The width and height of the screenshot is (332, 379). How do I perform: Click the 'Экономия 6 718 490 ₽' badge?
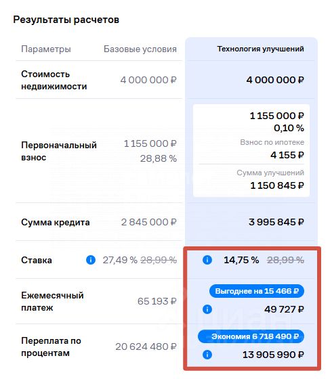point(251,336)
